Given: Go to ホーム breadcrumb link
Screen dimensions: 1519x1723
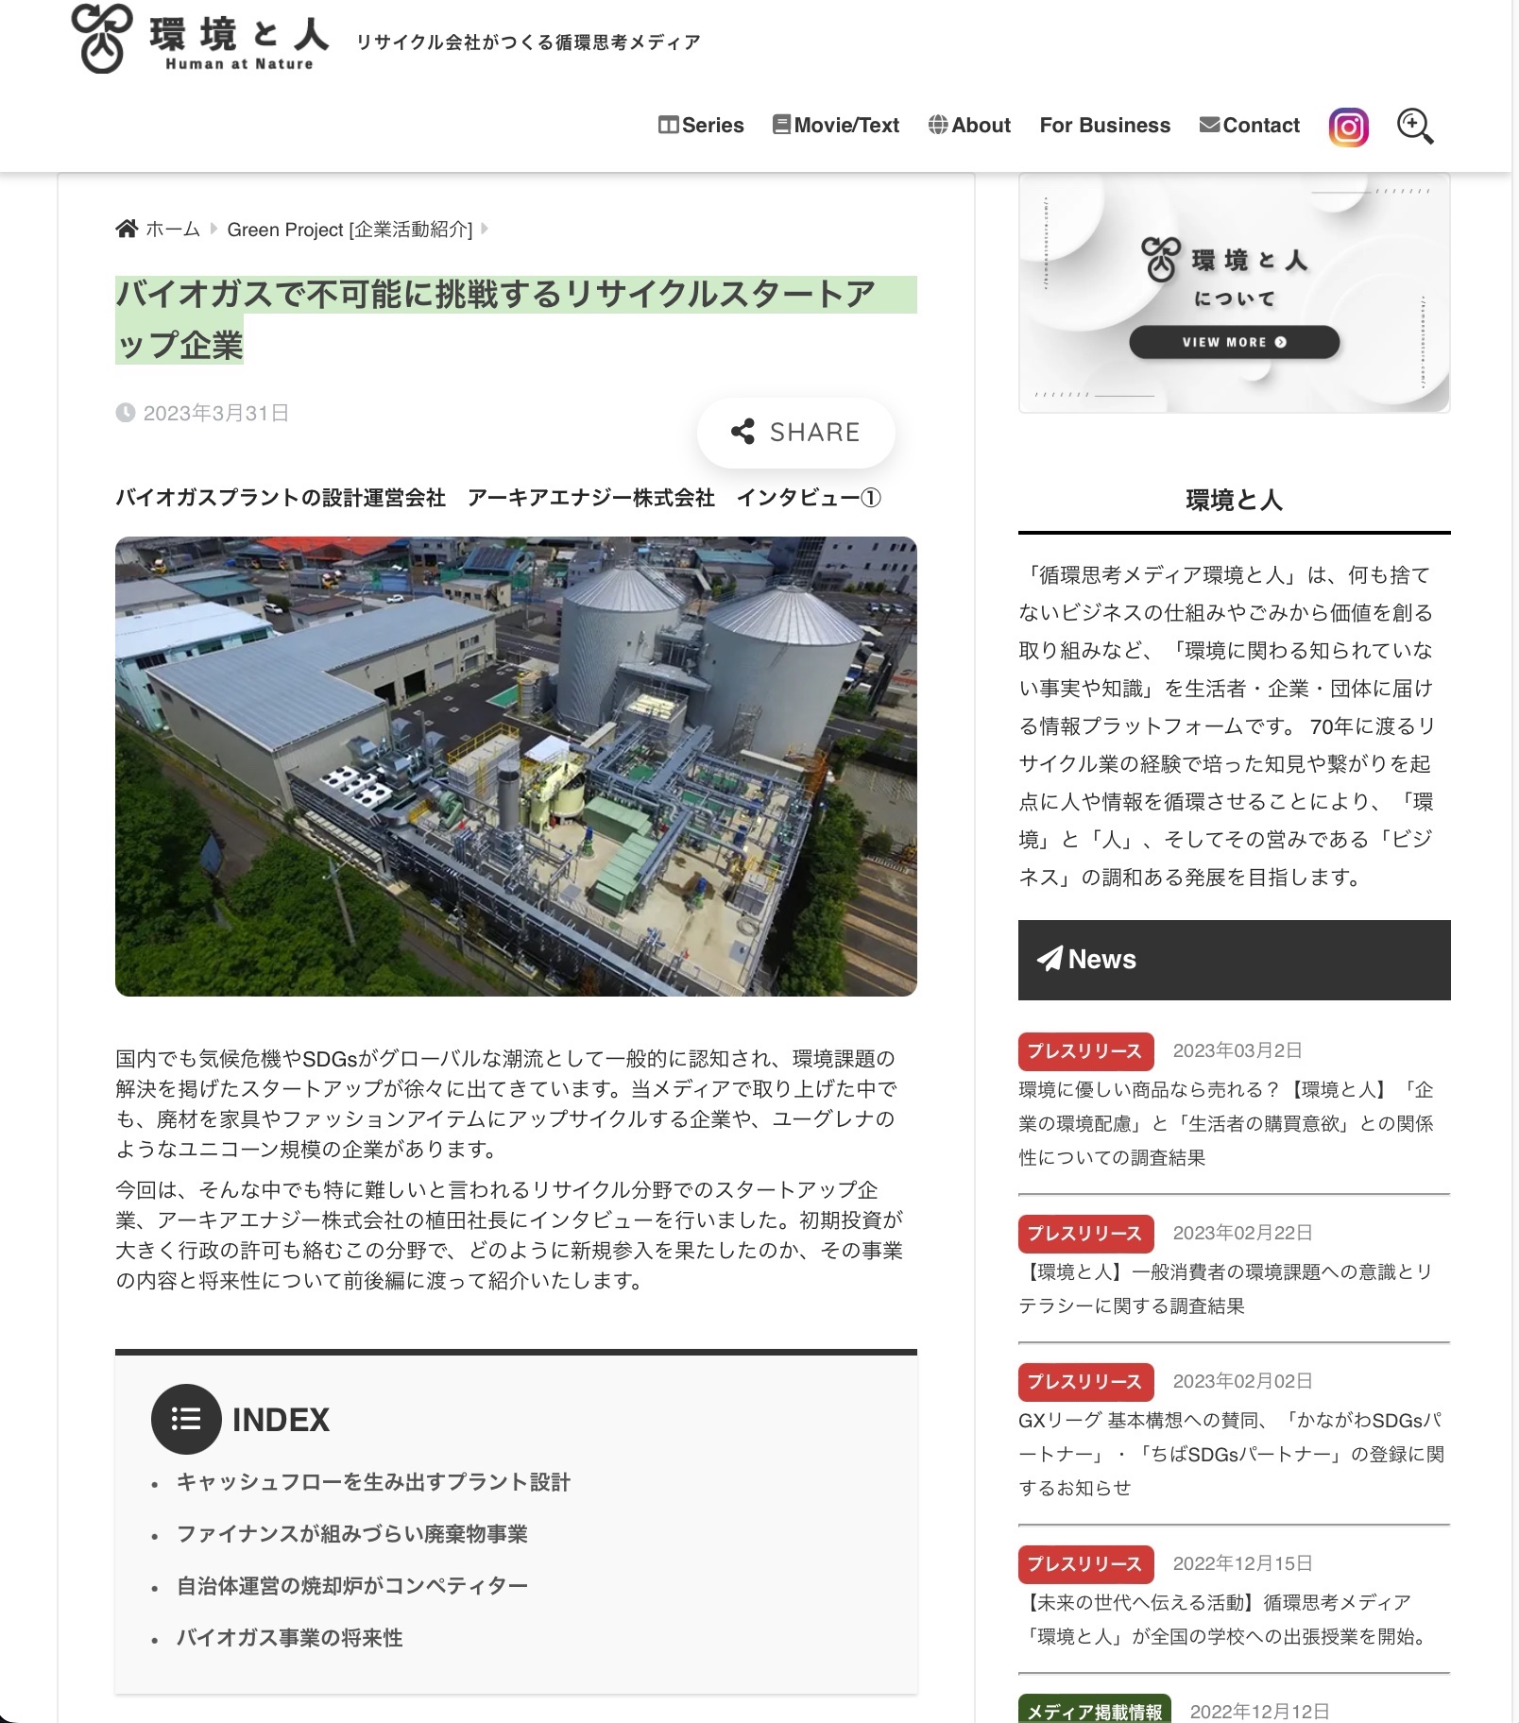Looking at the screenshot, I should 173,229.
